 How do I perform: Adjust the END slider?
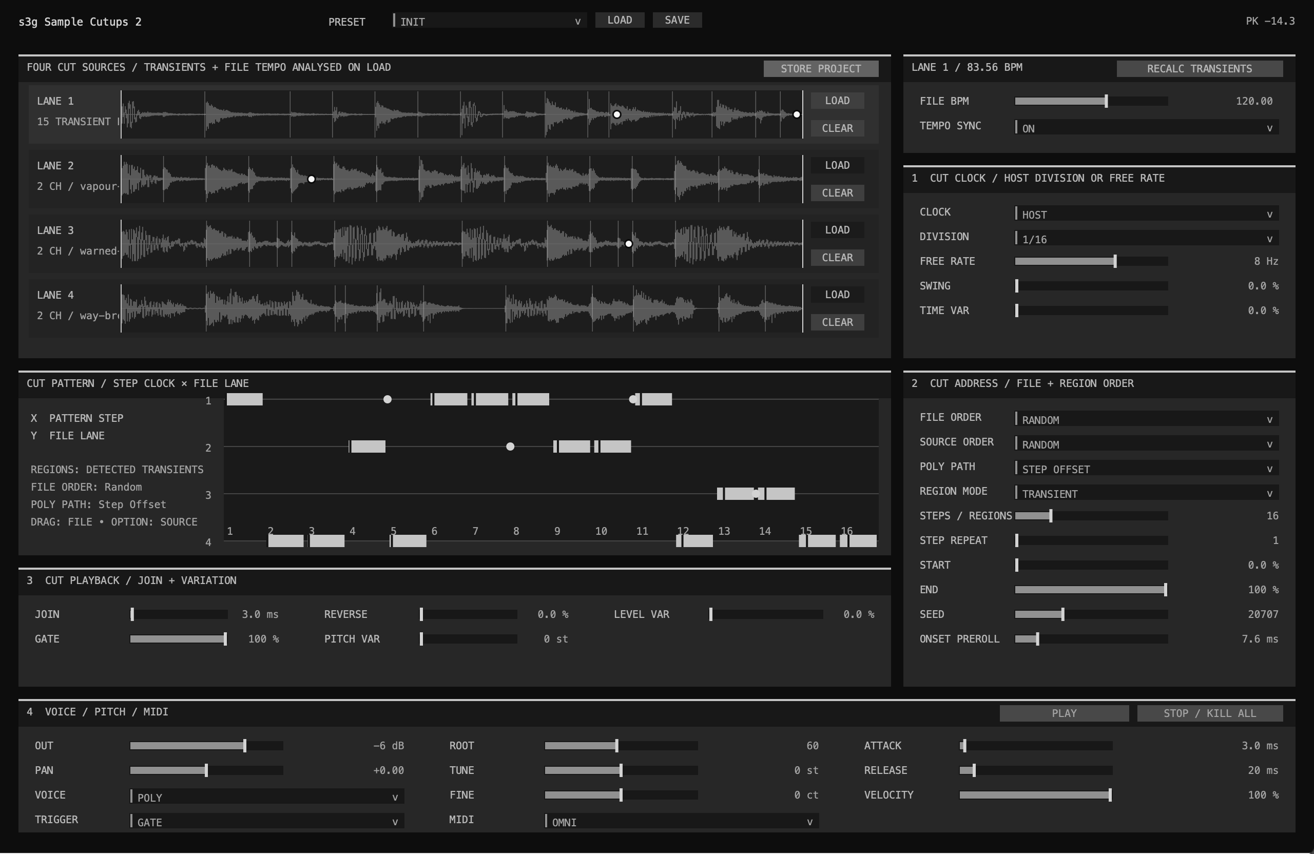[x=1091, y=590]
